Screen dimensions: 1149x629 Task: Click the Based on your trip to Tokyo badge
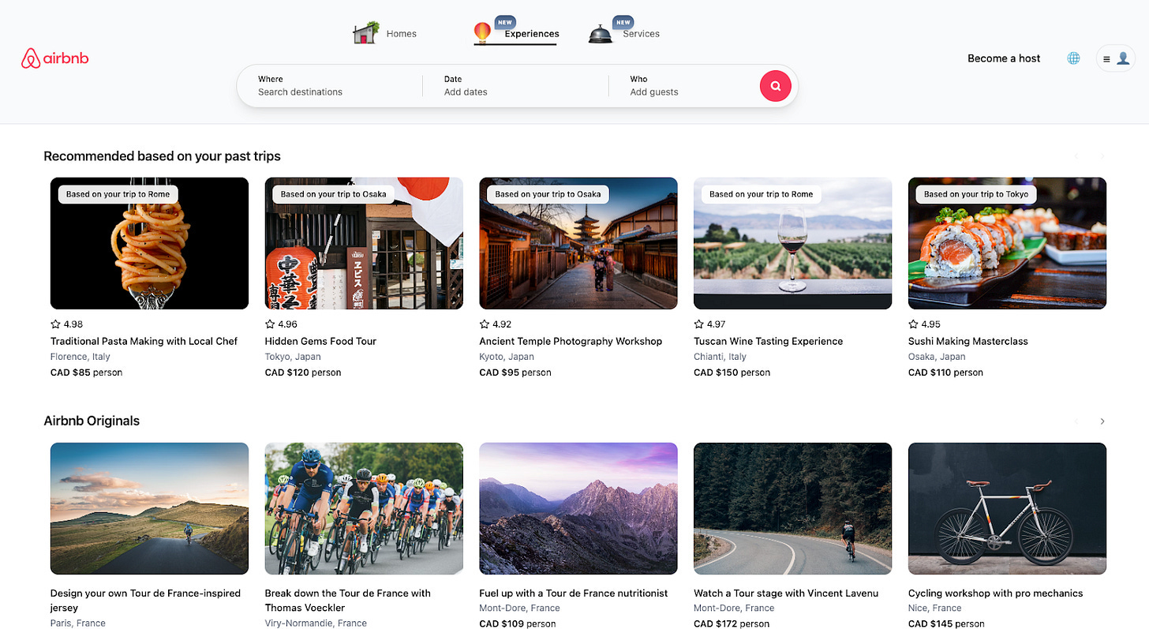[976, 194]
